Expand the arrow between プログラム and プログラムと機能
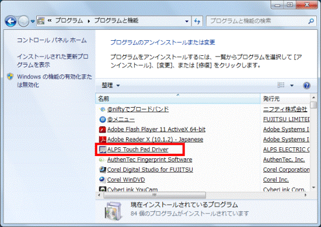 pyautogui.click(x=89, y=21)
